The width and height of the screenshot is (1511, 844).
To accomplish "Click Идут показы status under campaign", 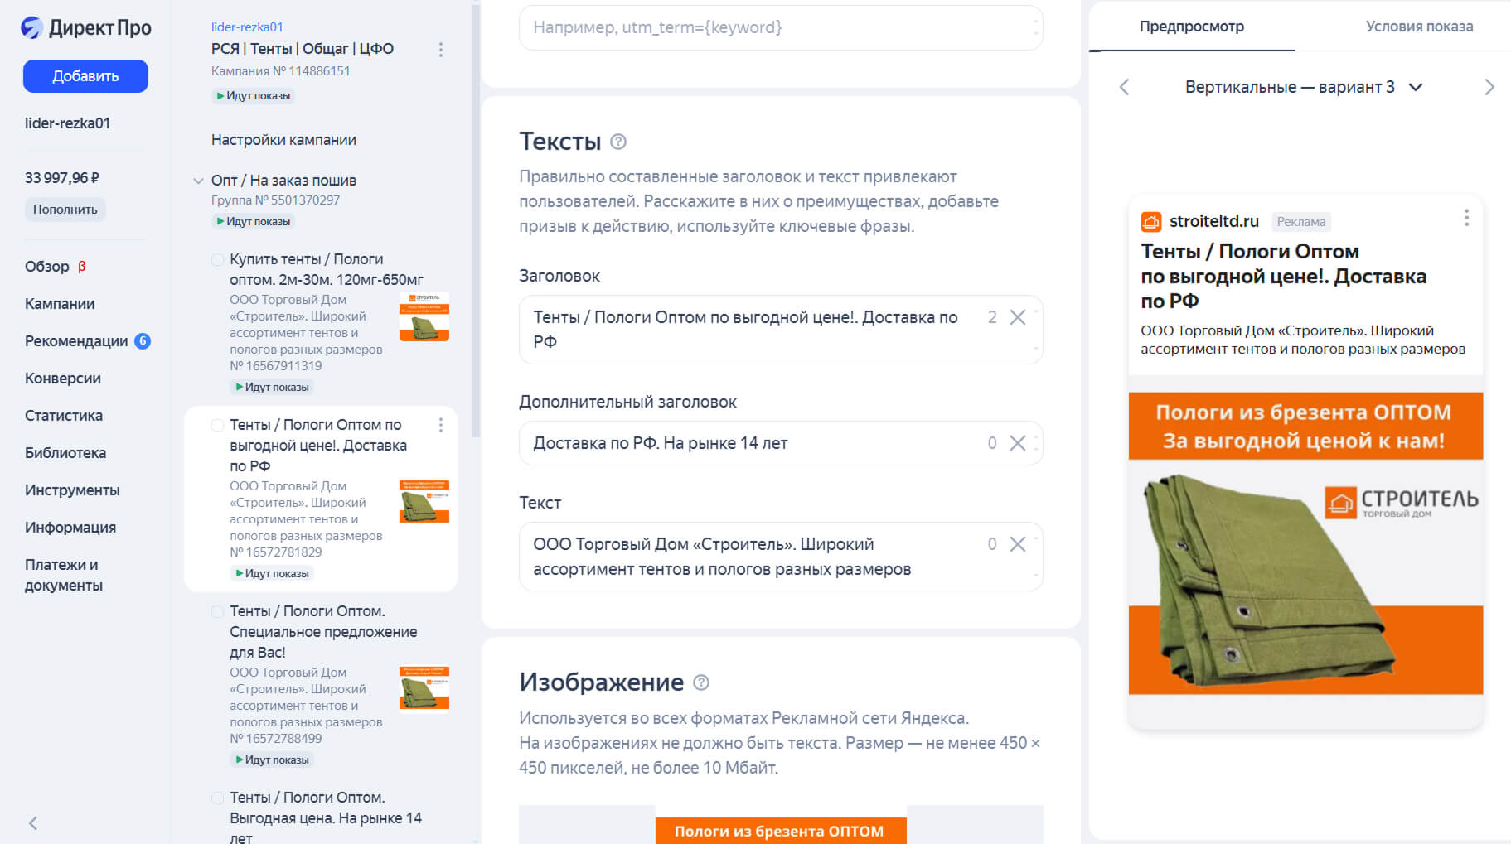I will click(254, 96).
